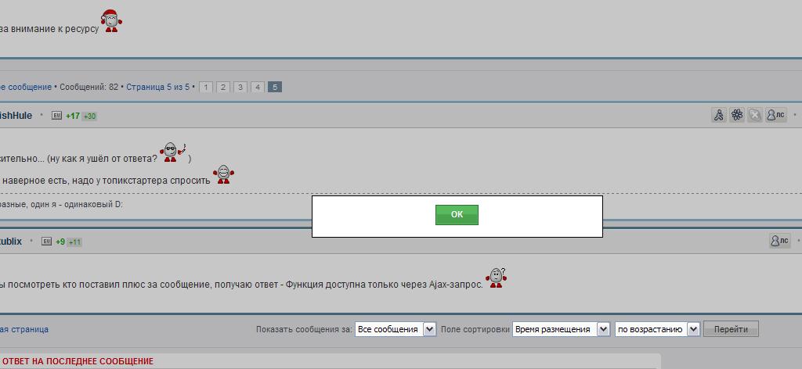The image size is (802, 369).
Task: Open private message (ЛС) to first poster
Action: click(x=775, y=116)
